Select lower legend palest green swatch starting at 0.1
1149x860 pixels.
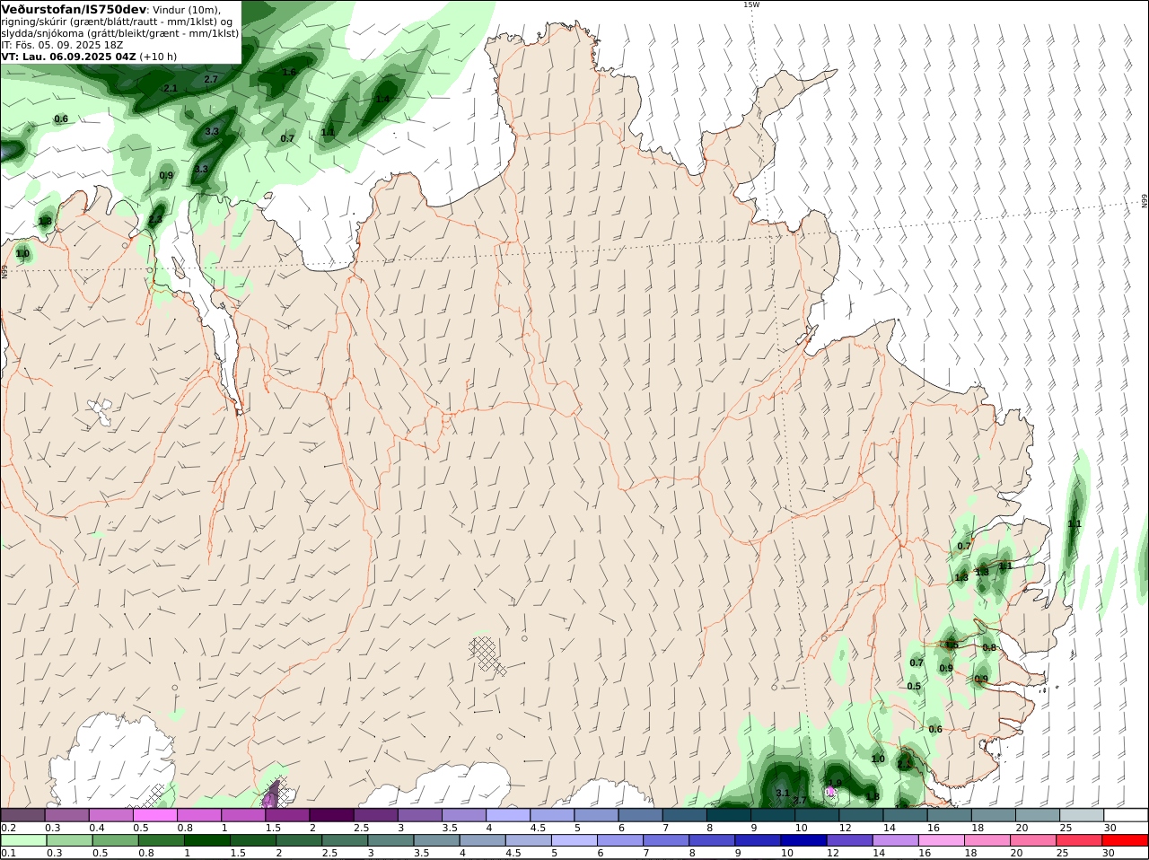pyautogui.click(x=23, y=840)
